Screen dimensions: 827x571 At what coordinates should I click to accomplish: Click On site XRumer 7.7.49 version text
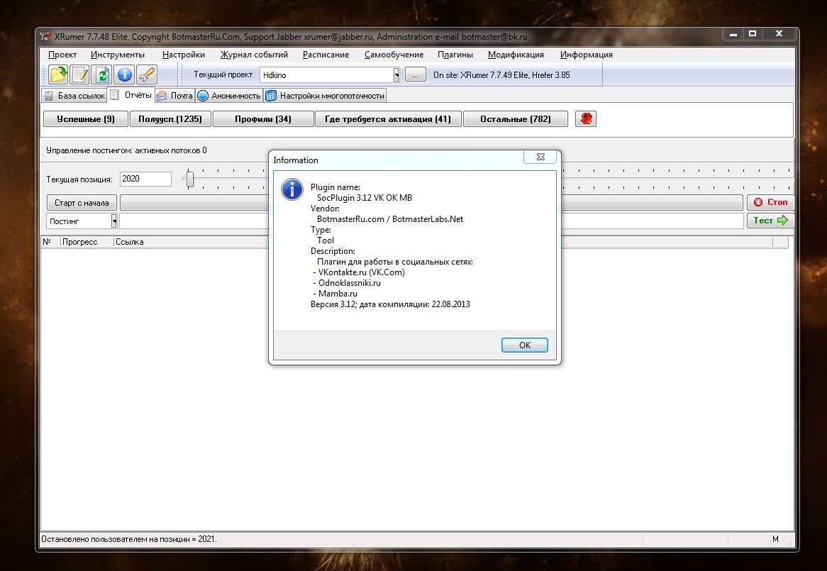501,75
